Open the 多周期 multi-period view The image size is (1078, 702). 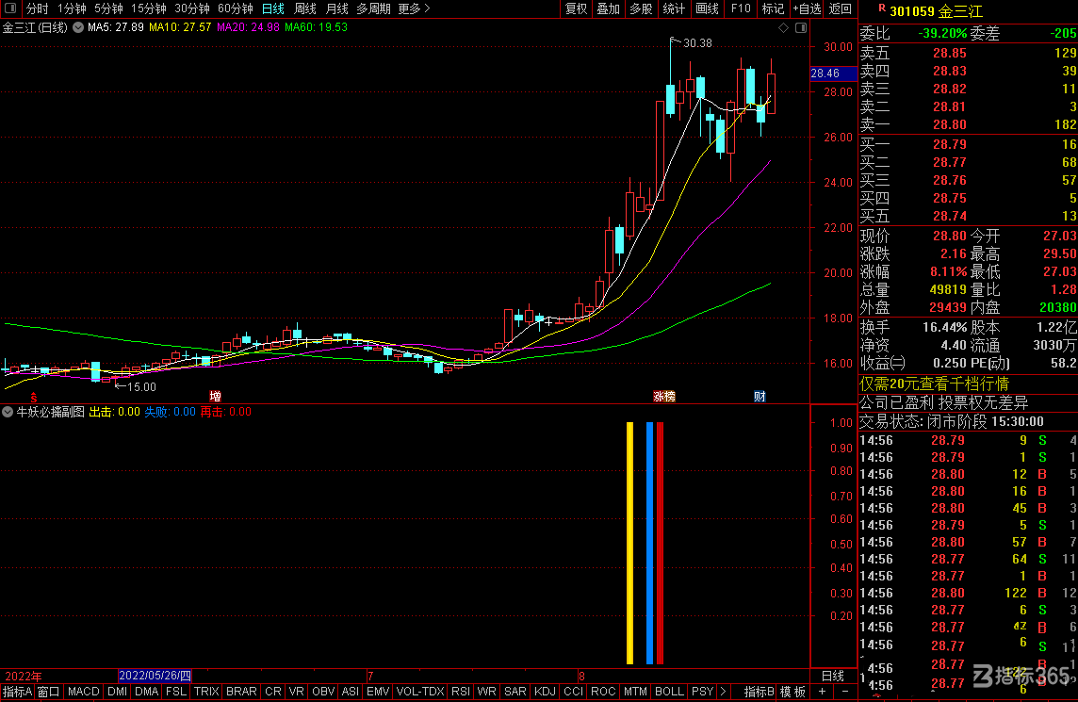(373, 8)
